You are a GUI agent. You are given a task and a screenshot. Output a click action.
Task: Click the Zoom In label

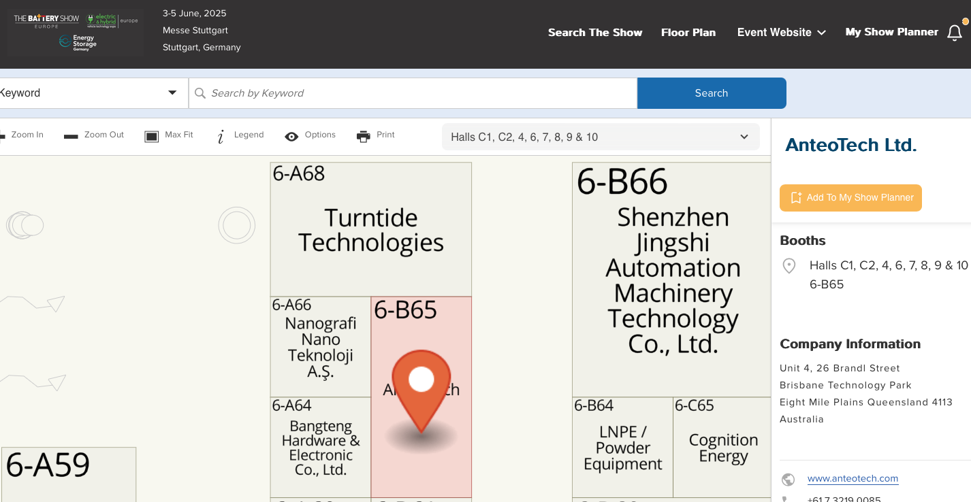[x=27, y=135]
